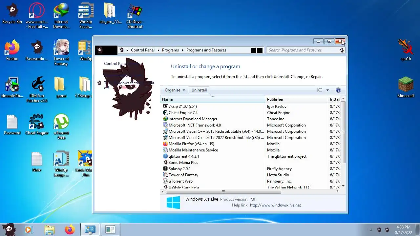Sort list by Publisher column header
Screen dimensions: 420x236
pyautogui.click(x=297, y=99)
